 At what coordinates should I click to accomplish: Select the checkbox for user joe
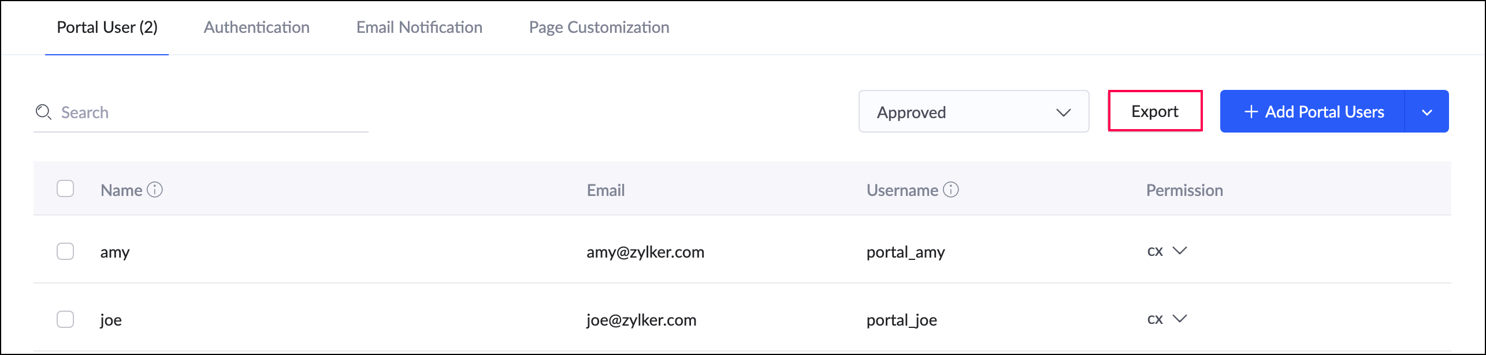pyautogui.click(x=65, y=319)
